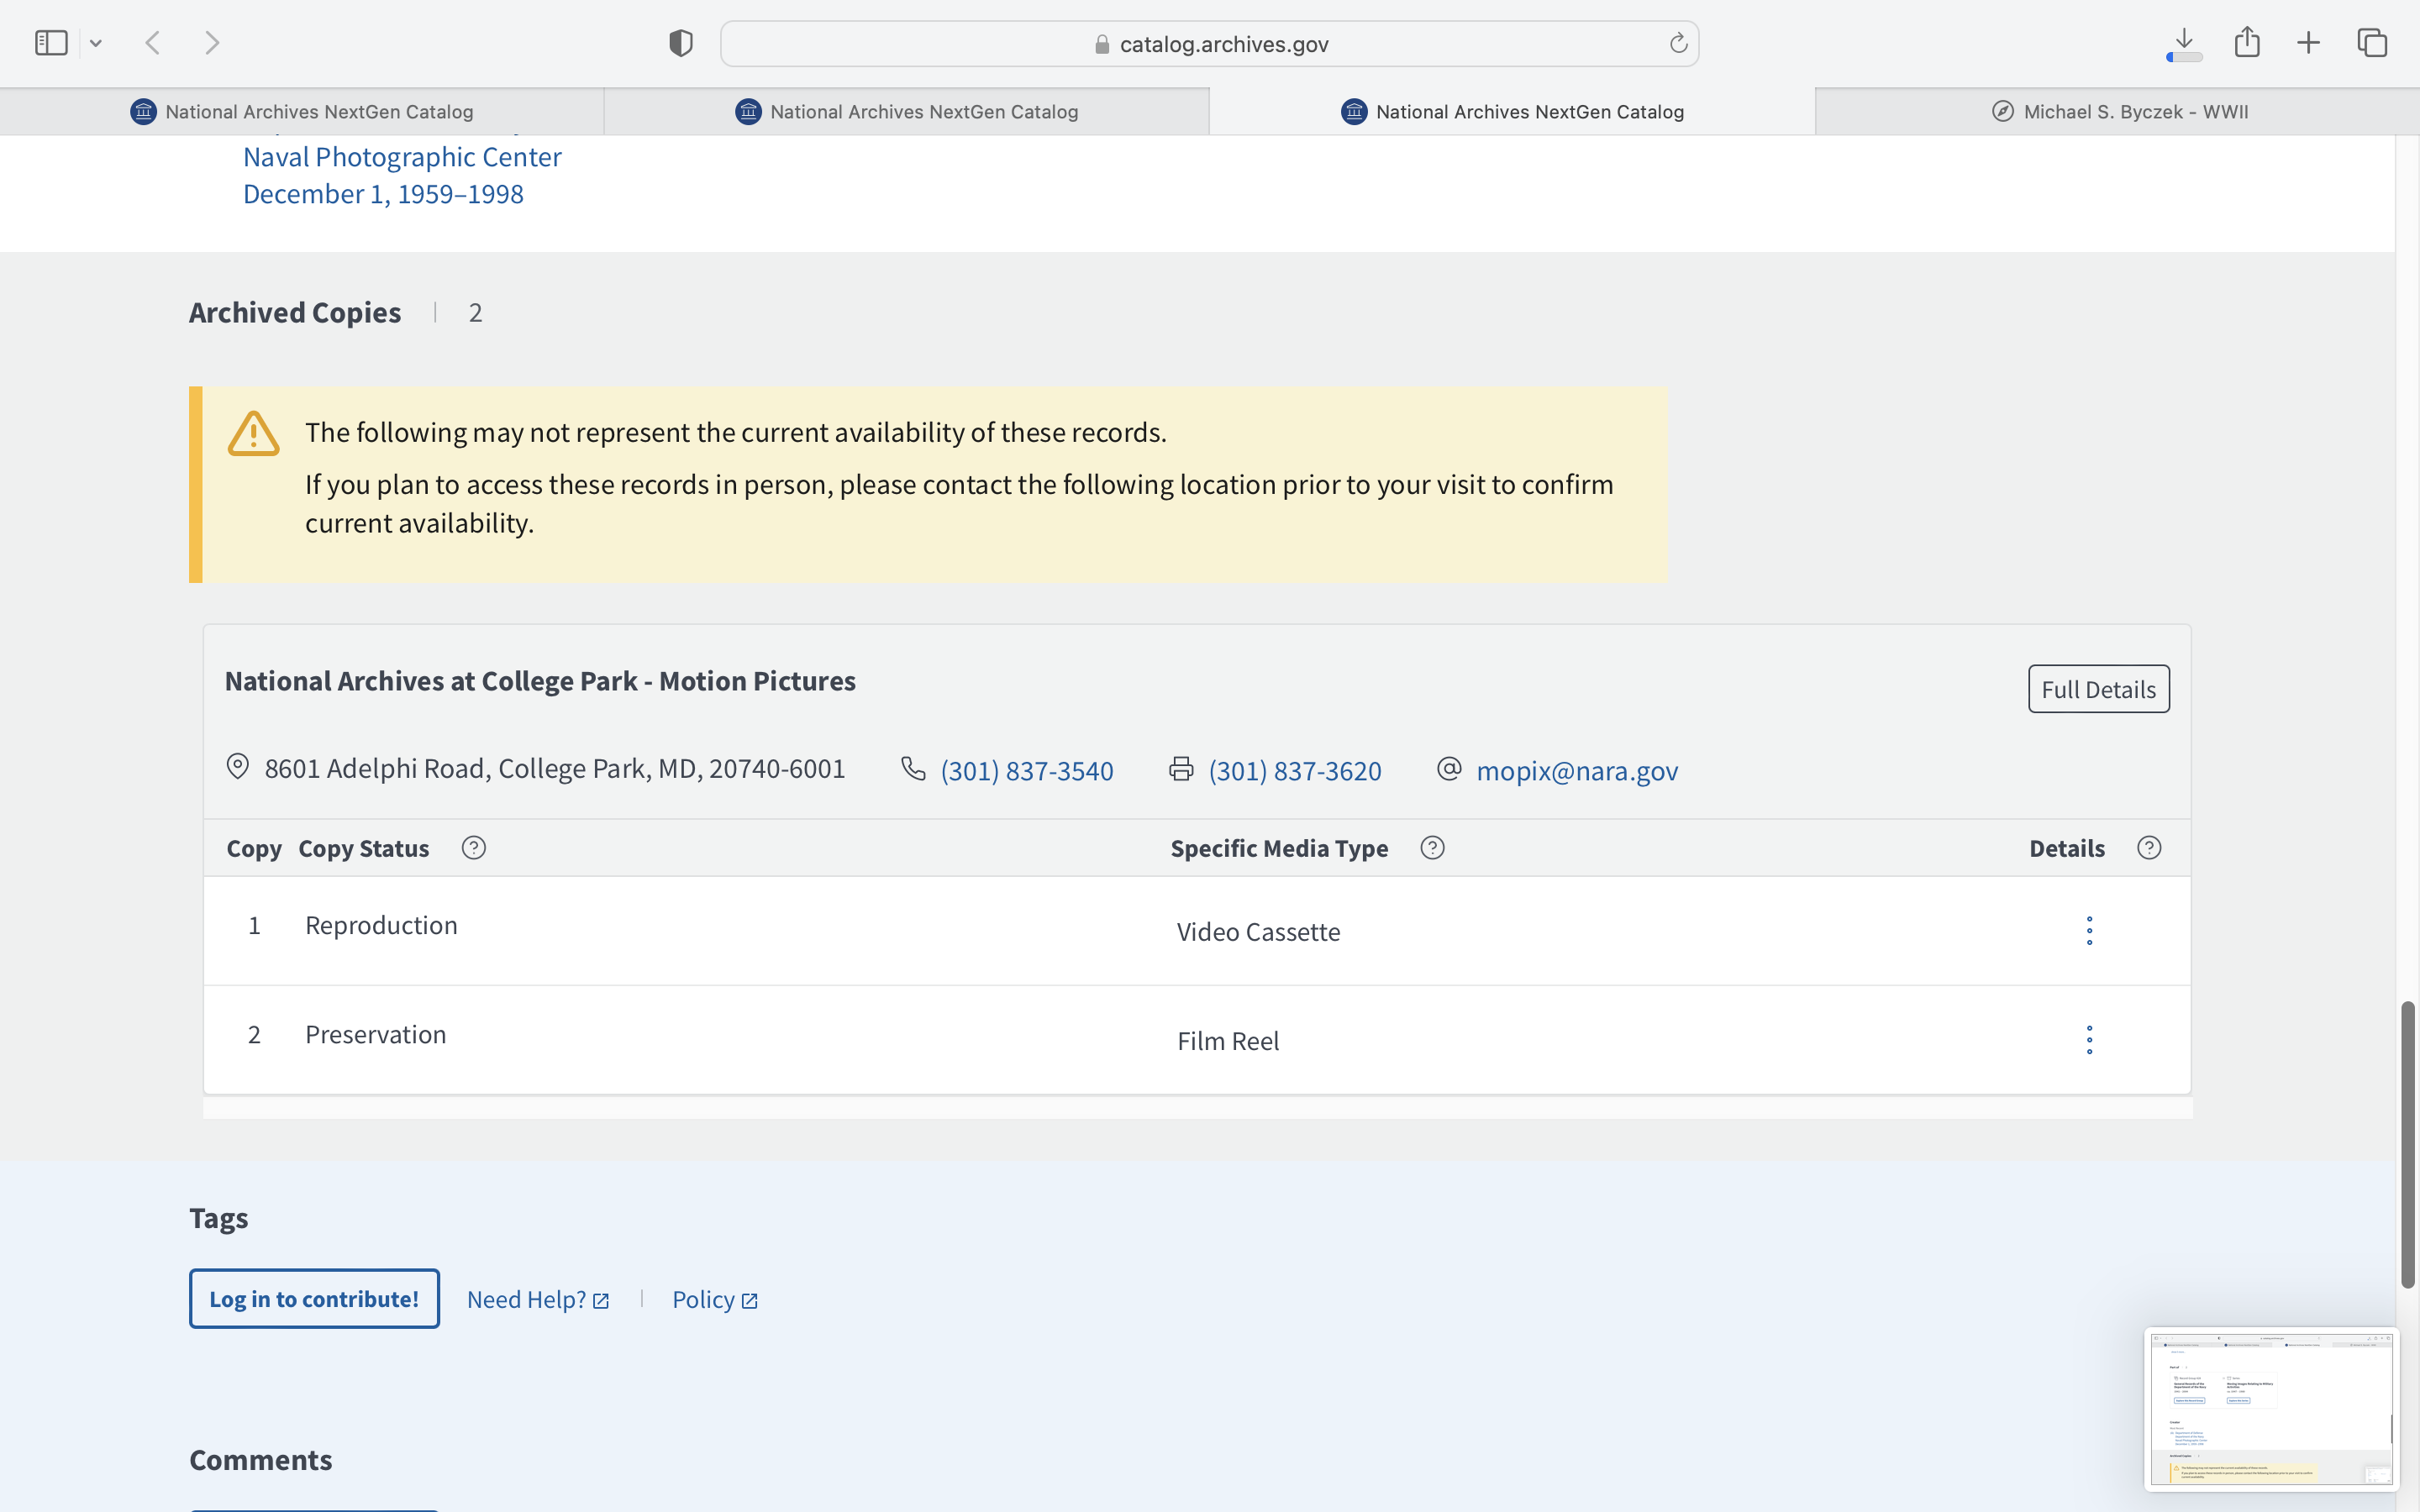Viewport: 2420px width, 1512px height.
Task: Show the tab overview icon
Action: coord(2372,43)
